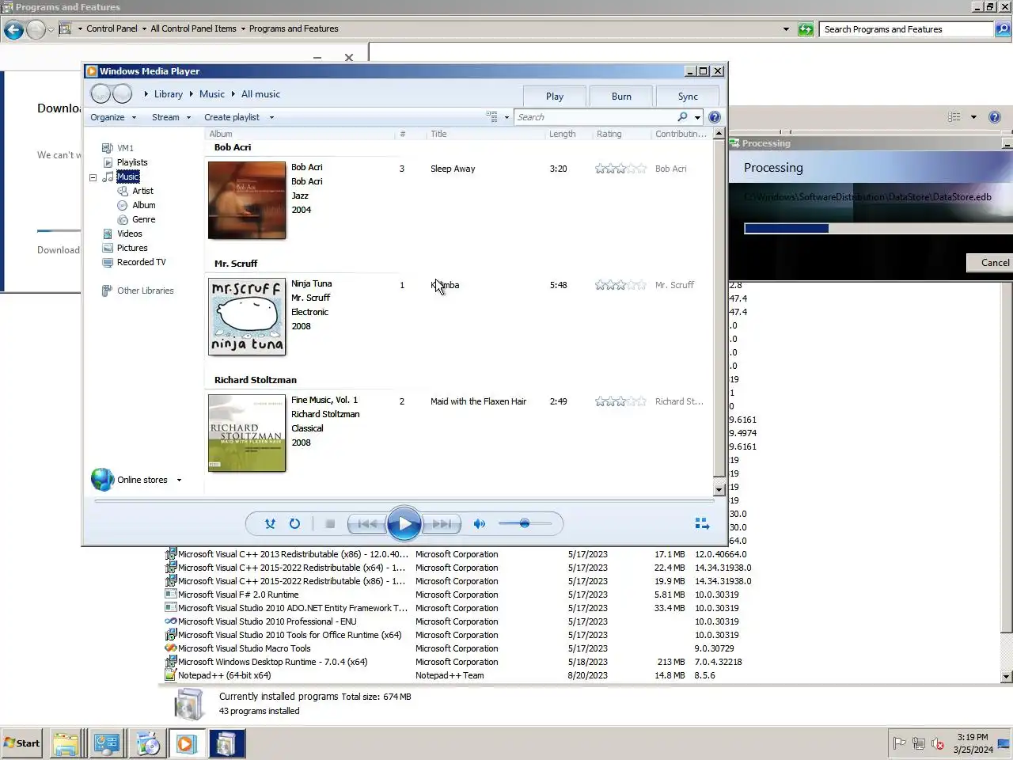The image size is (1013, 760).
Task: Open the Start menu
Action: [22, 743]
